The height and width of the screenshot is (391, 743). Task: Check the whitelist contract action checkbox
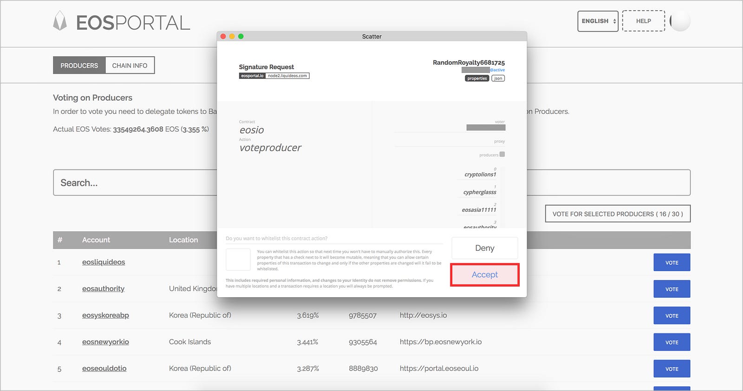(238, 260)
